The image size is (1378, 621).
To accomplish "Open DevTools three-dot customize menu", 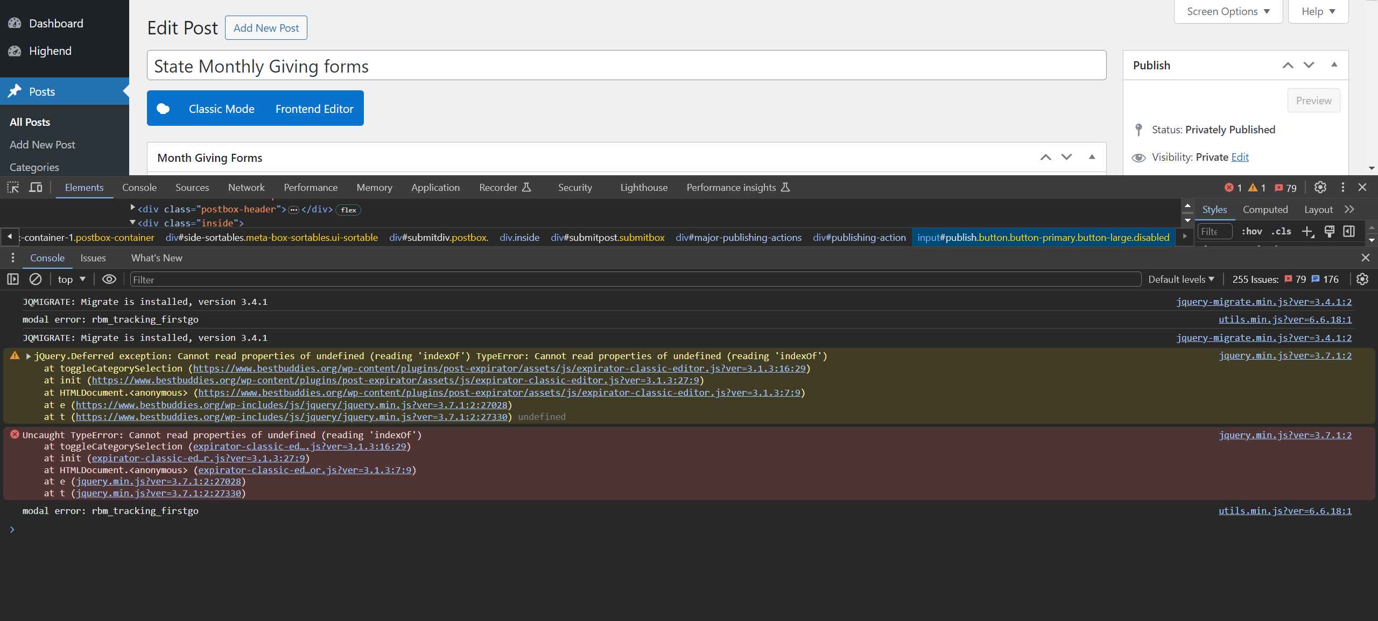I will (1342, 187).
